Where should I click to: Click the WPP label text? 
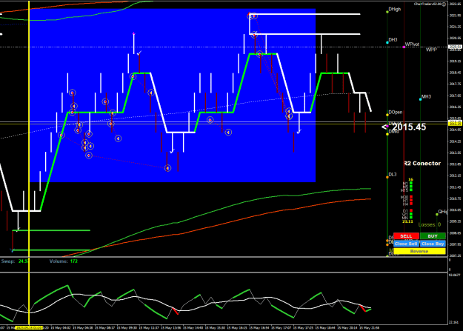tap(431, 50)
